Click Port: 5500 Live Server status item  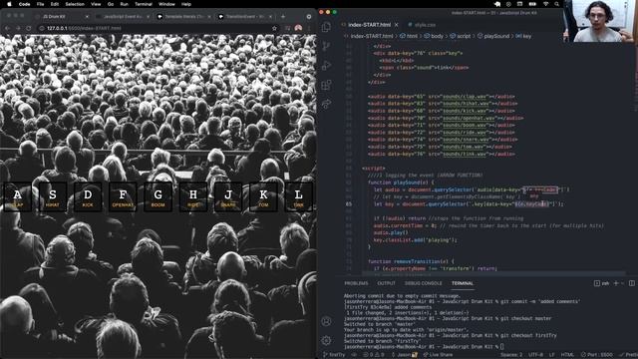(x=597, y=355)
